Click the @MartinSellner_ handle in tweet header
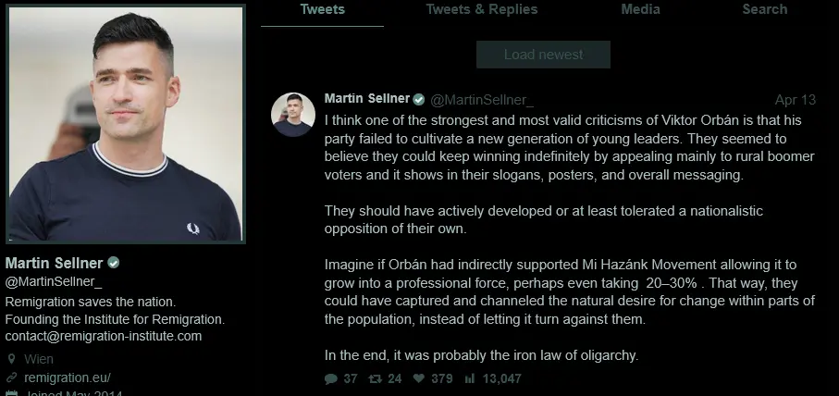This screenshot has width=839, height=396. 482,100
